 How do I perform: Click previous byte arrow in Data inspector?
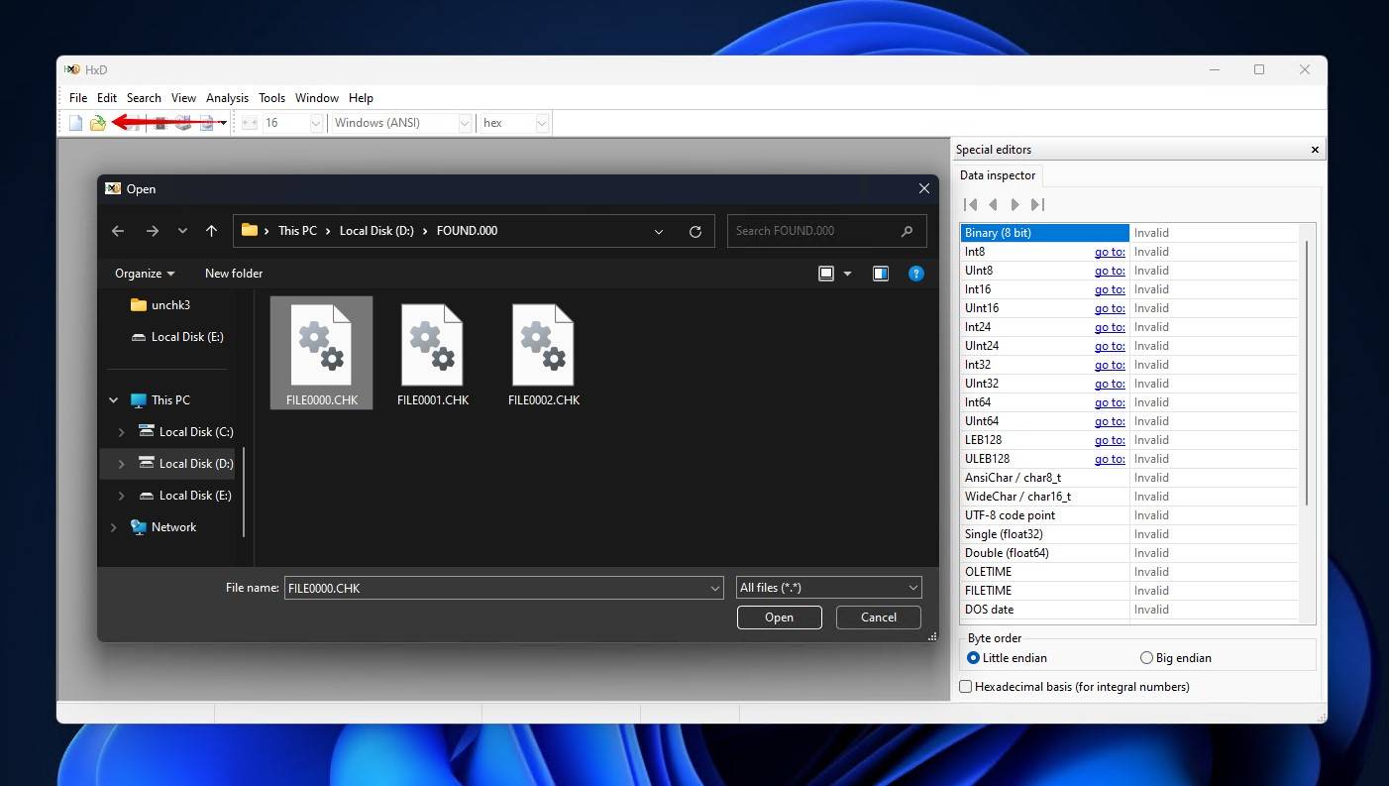pos(993,204)
